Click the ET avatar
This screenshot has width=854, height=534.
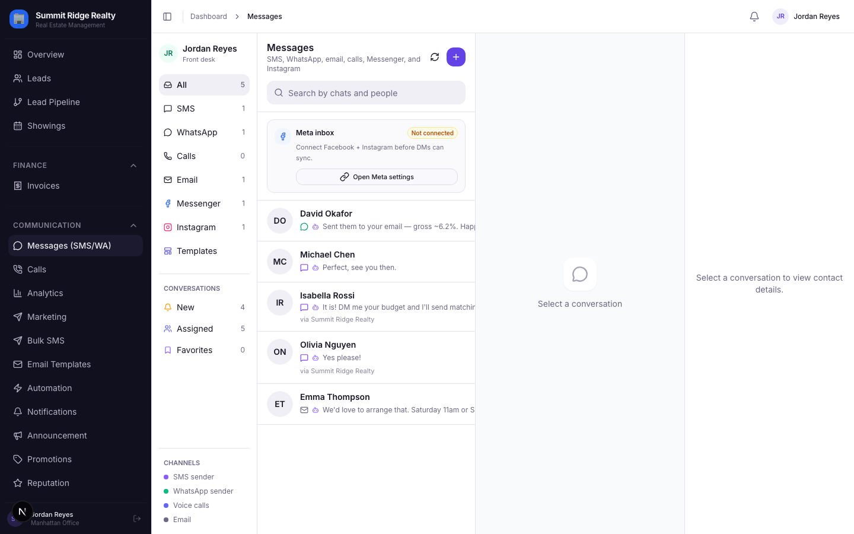point(280,404)
